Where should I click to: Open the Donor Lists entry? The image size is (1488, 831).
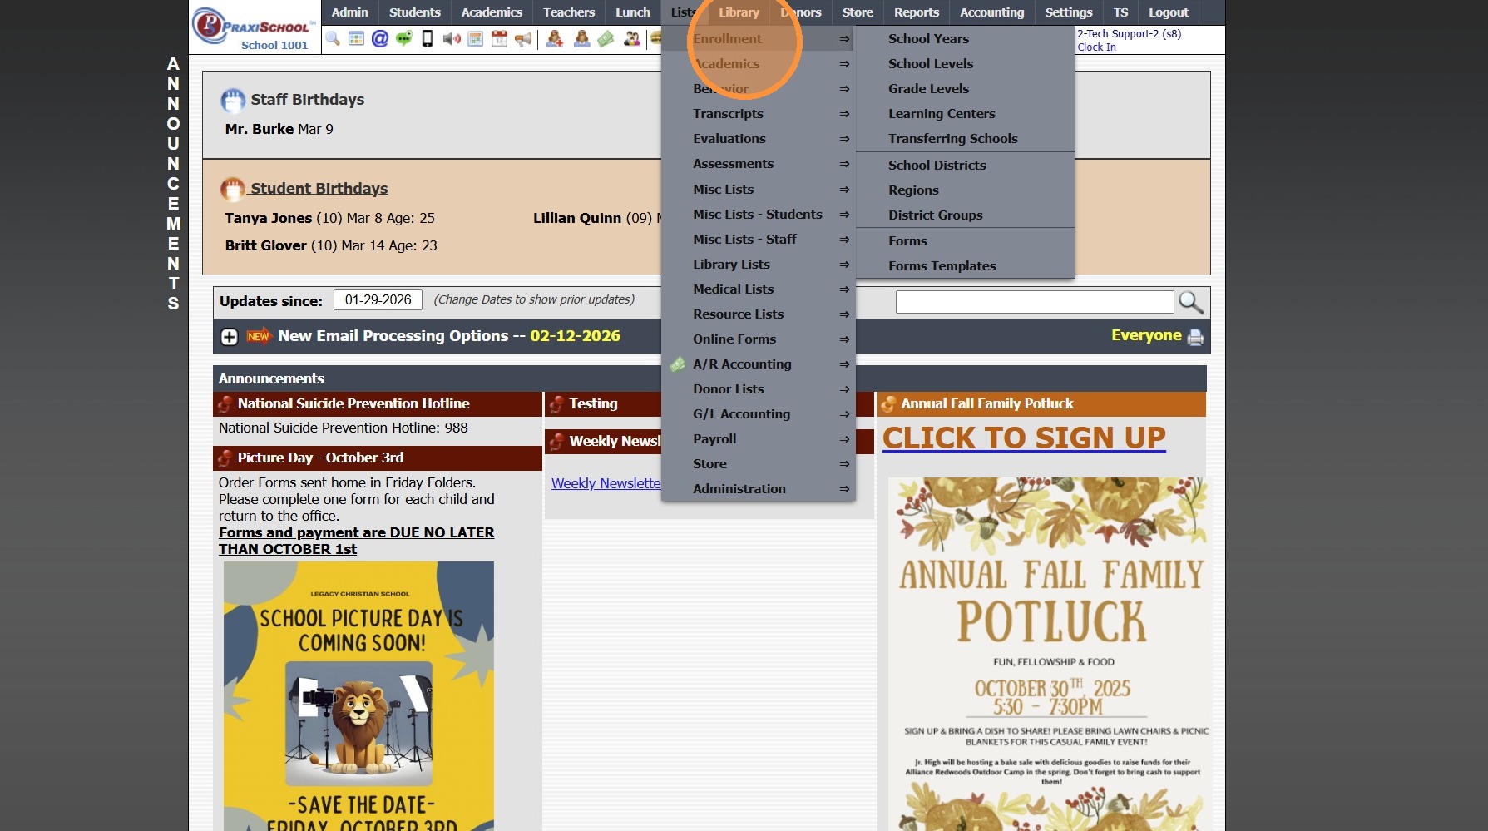click(x=759, y=389)
